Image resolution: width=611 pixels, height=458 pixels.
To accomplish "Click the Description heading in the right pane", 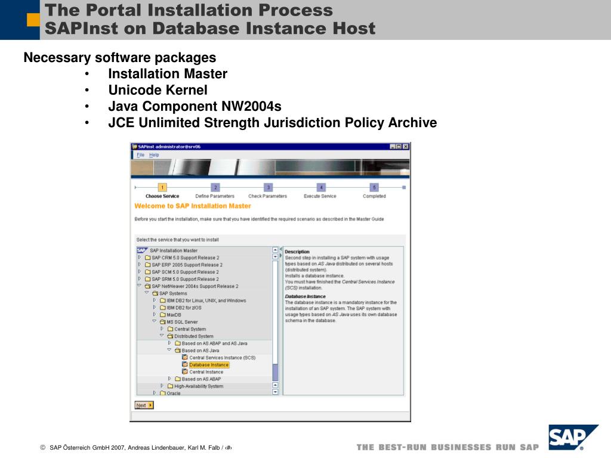I will (x=297, y=252).
